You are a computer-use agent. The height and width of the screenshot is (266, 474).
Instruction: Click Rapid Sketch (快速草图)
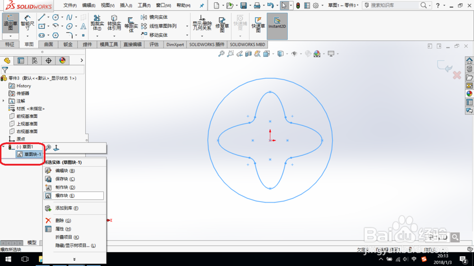click(258, 24)
